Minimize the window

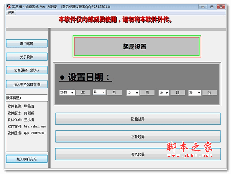pyautogui.click(x=203, y=7)
